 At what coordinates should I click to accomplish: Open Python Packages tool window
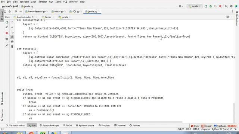pyautogui.click(x=49, y=125)
